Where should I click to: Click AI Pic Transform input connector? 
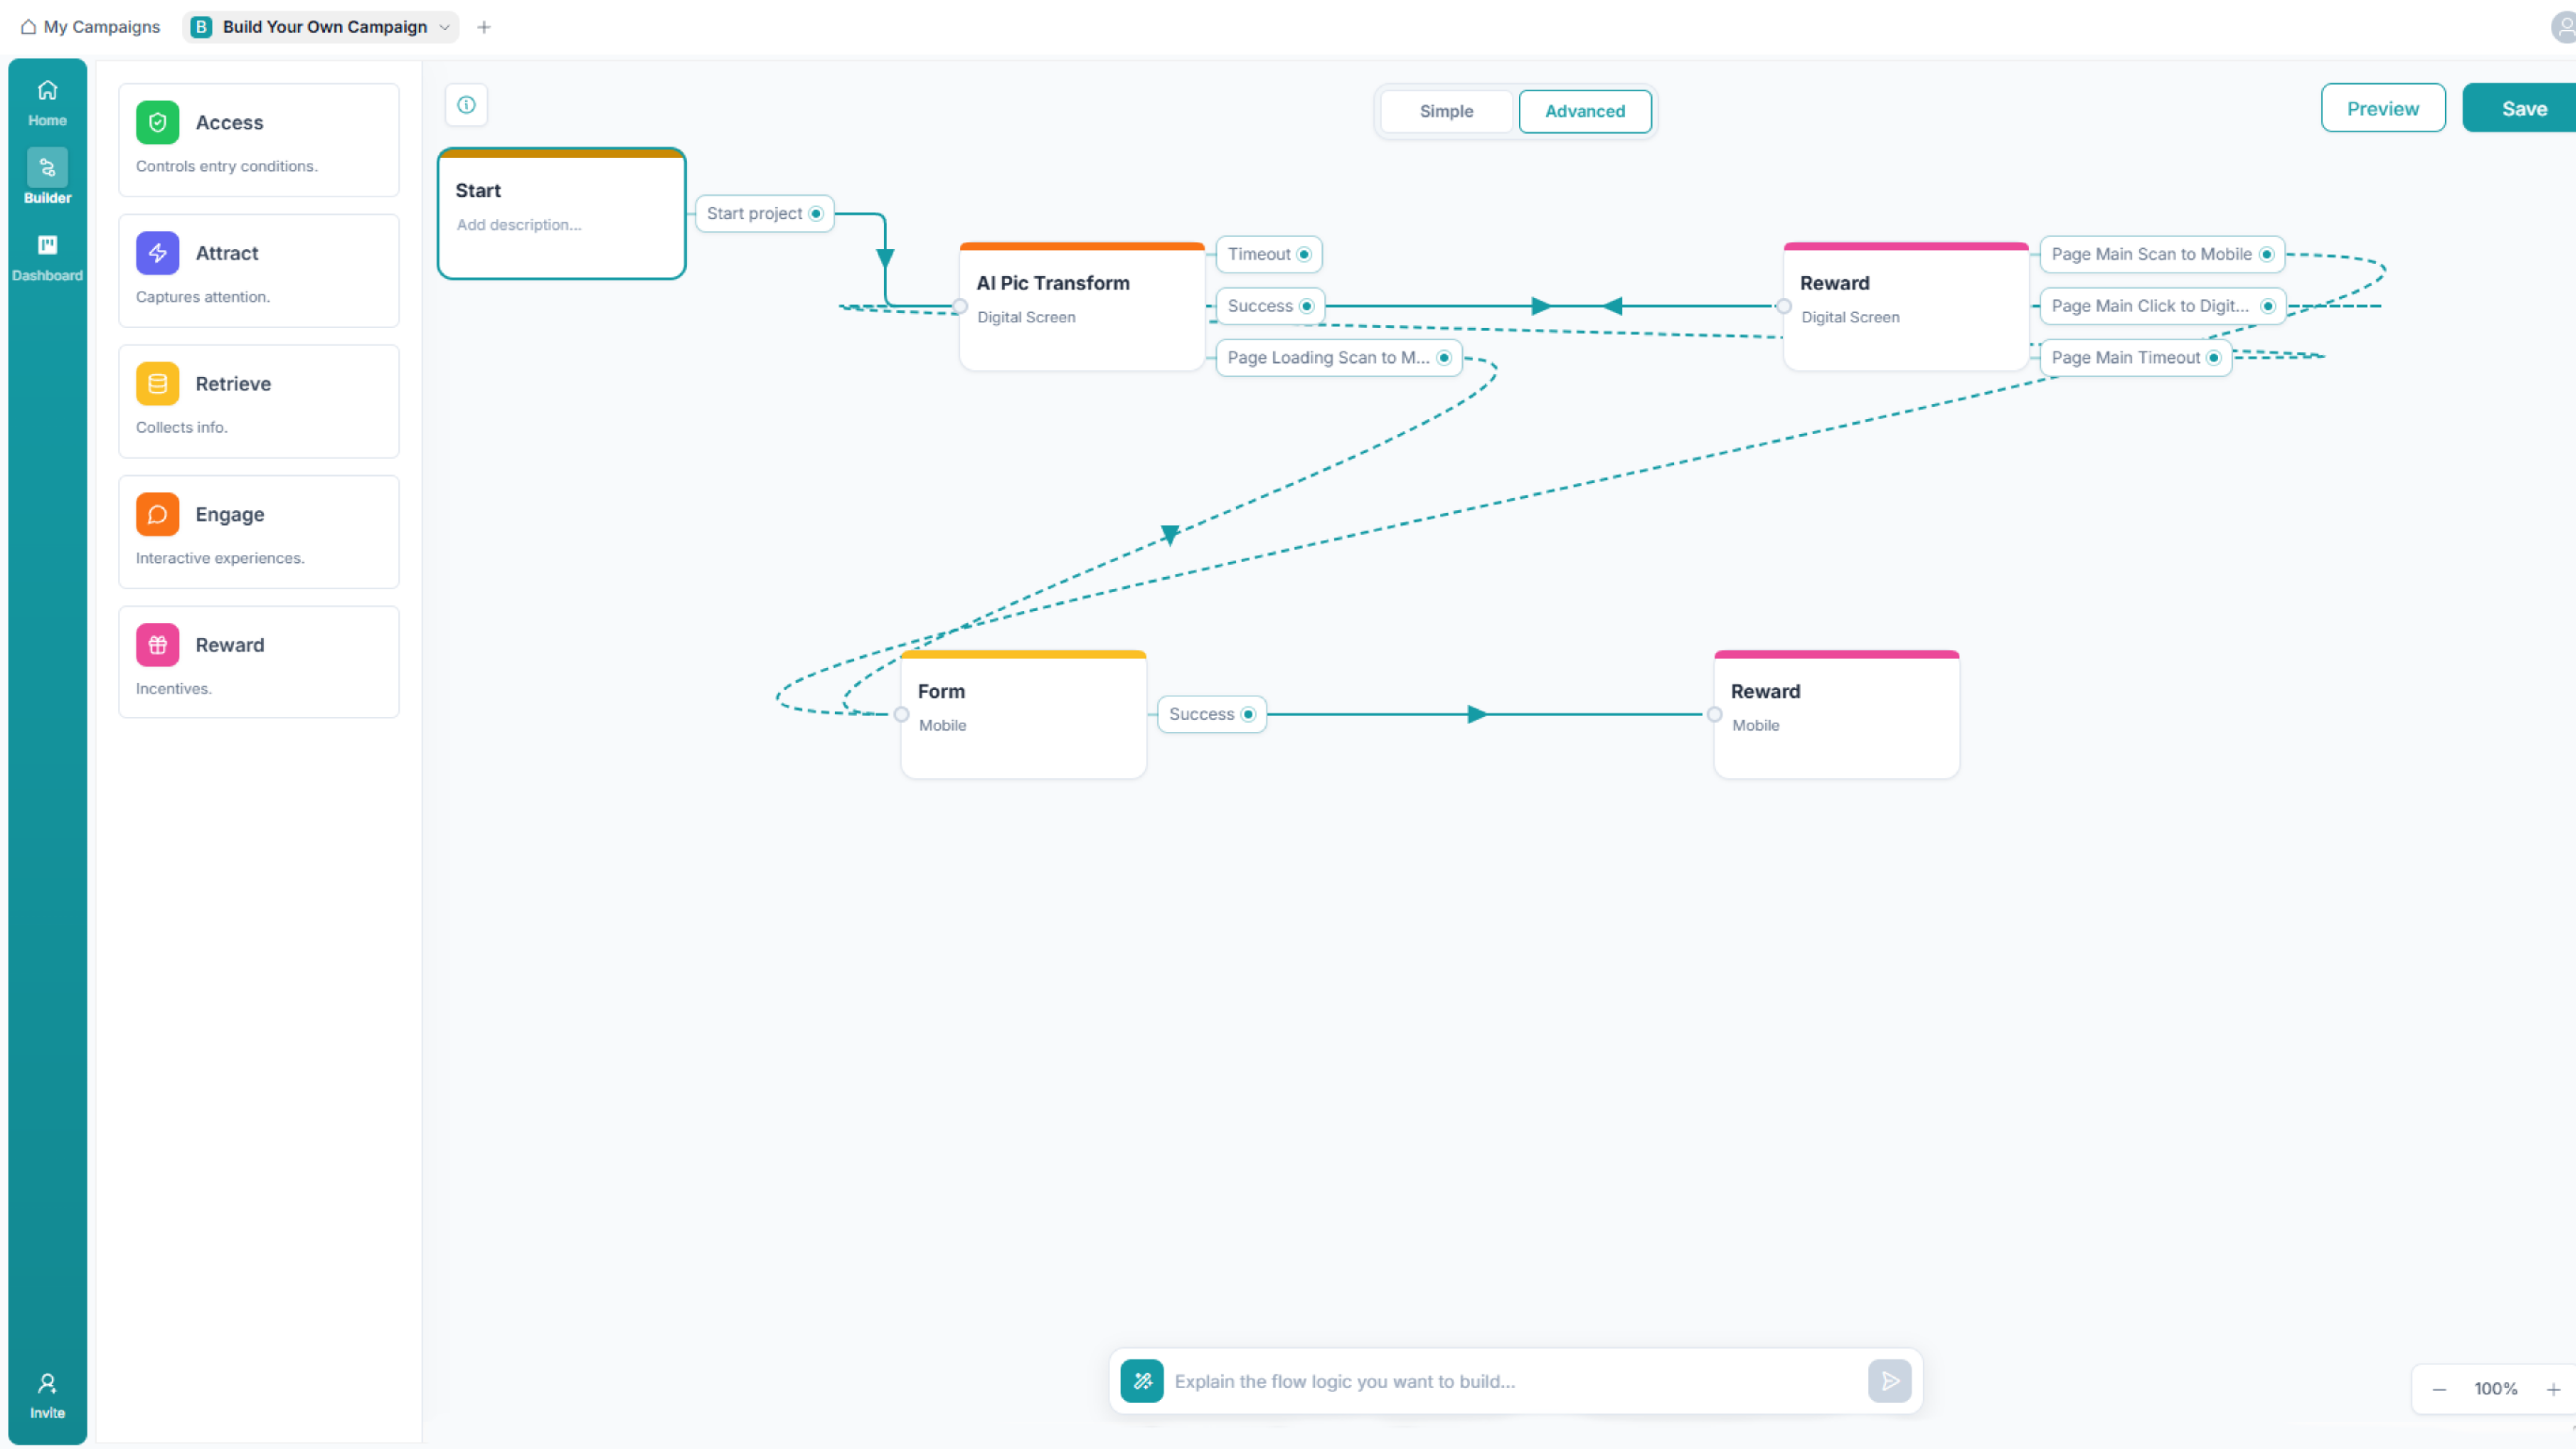[960, 306]
